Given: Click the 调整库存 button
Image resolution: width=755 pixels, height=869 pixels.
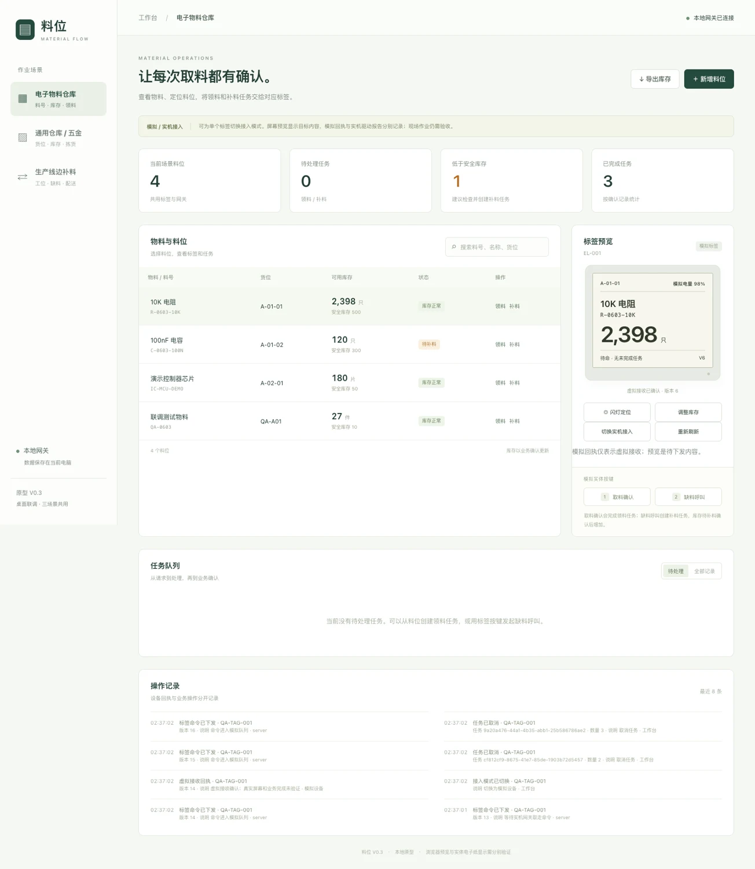Looking at the screenshot, I should pos(688,412).
